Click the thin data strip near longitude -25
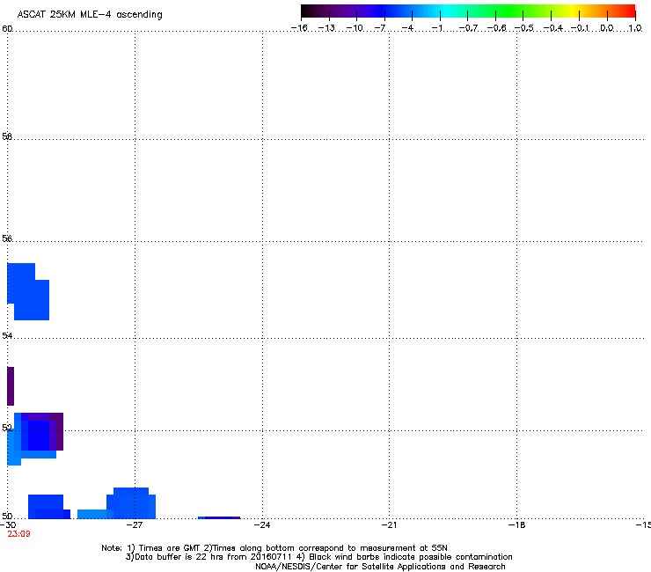651x572 pixels. point(219,517)
